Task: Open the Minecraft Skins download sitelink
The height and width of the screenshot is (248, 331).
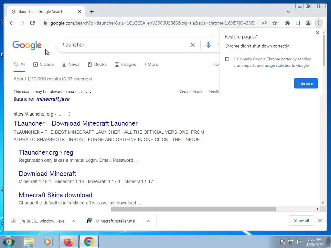Action: click(x=56, y=195)
